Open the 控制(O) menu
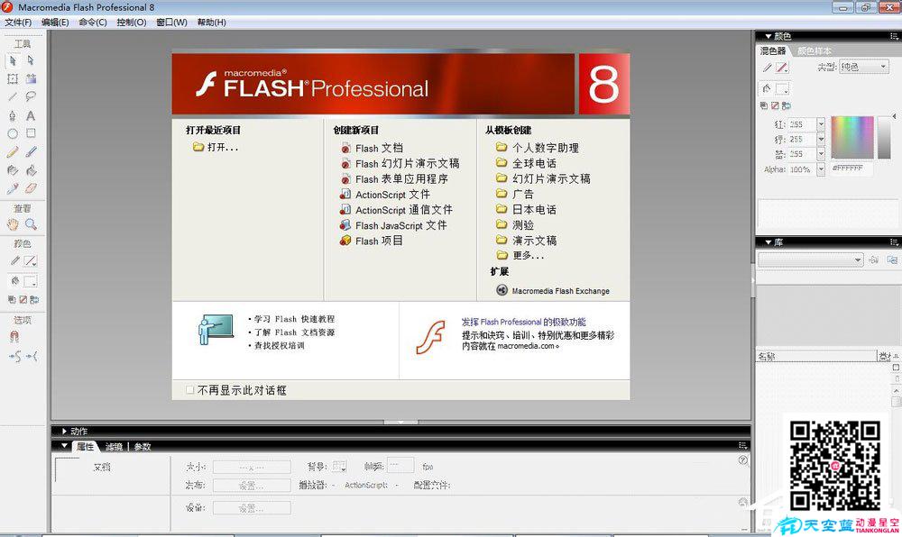Viewport: 902px width, 537px height. [x=131, y=23]
